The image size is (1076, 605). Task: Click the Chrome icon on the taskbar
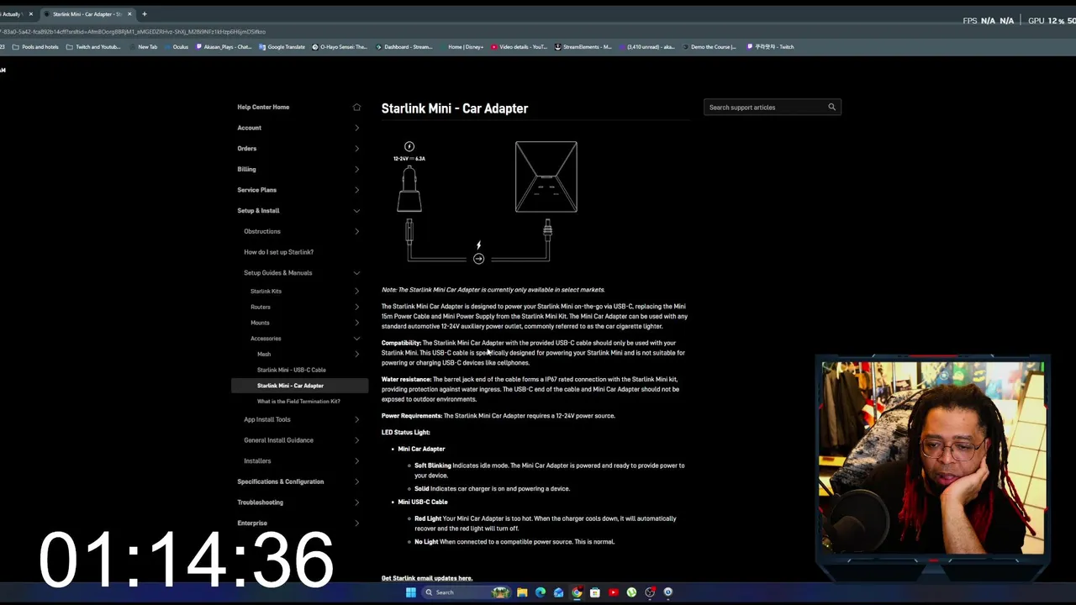(577, 592)
